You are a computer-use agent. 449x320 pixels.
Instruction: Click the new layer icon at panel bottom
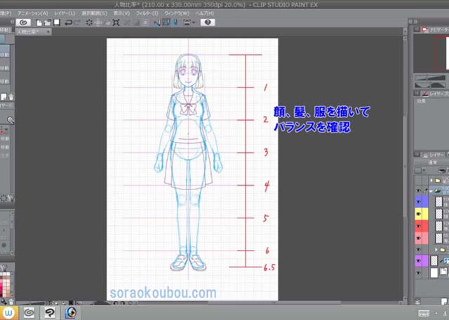[x=444, y=301]
